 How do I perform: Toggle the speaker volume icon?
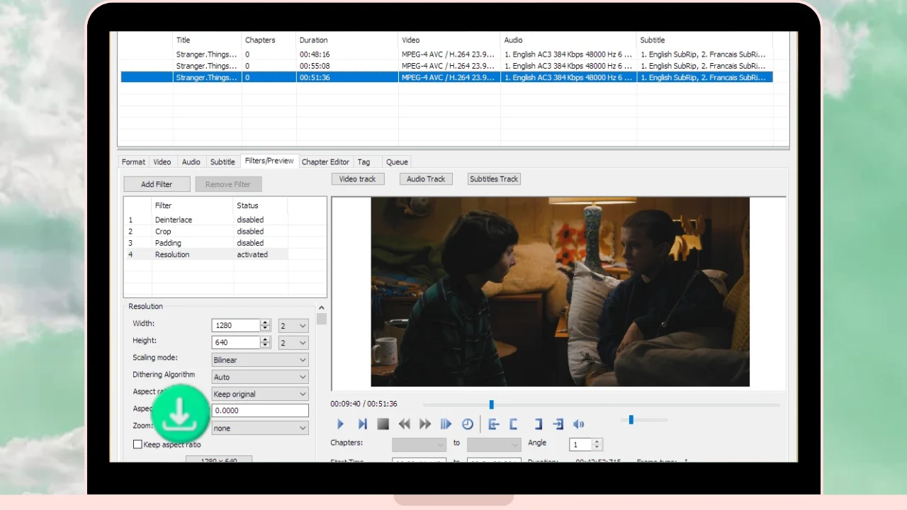coord(579,424)
